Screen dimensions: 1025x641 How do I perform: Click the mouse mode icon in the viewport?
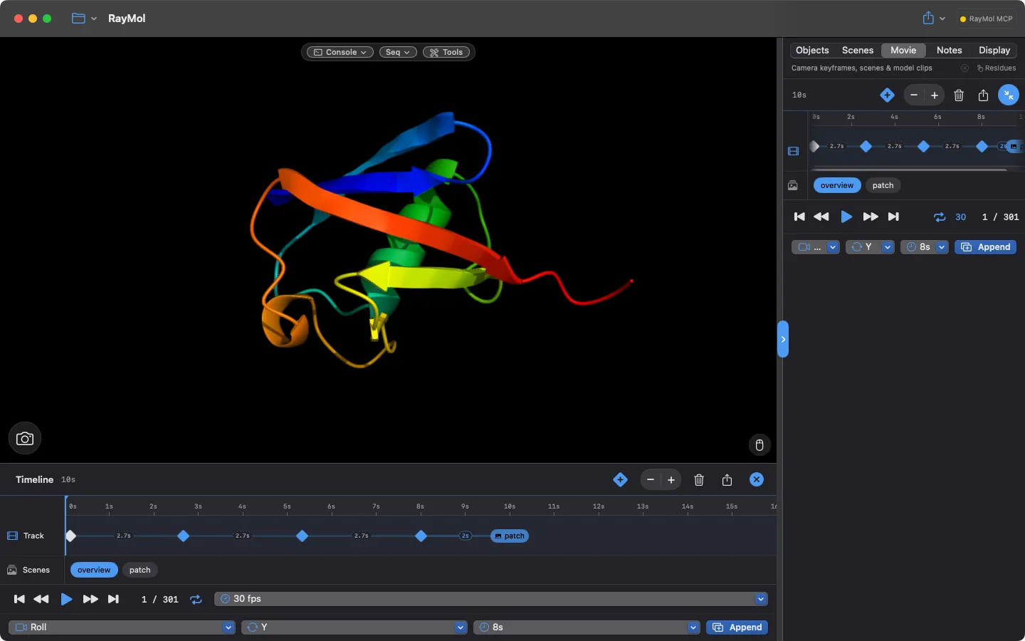759,445
